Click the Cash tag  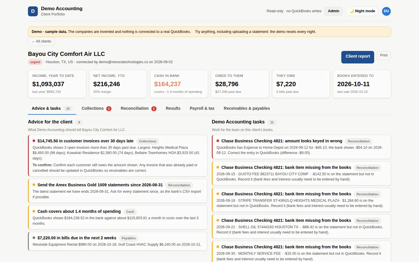click(x=130, y=212)
